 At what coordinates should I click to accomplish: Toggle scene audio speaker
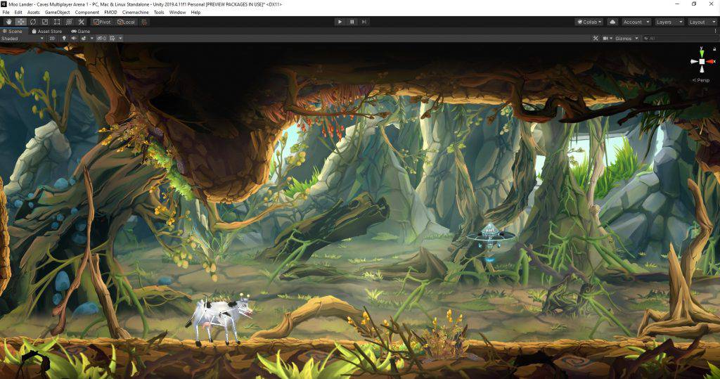coord(74,39)
